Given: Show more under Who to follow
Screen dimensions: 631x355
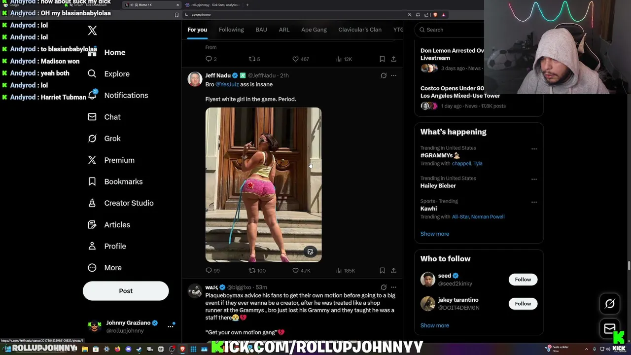Looking at the screenshot, I should pos(434,325).
